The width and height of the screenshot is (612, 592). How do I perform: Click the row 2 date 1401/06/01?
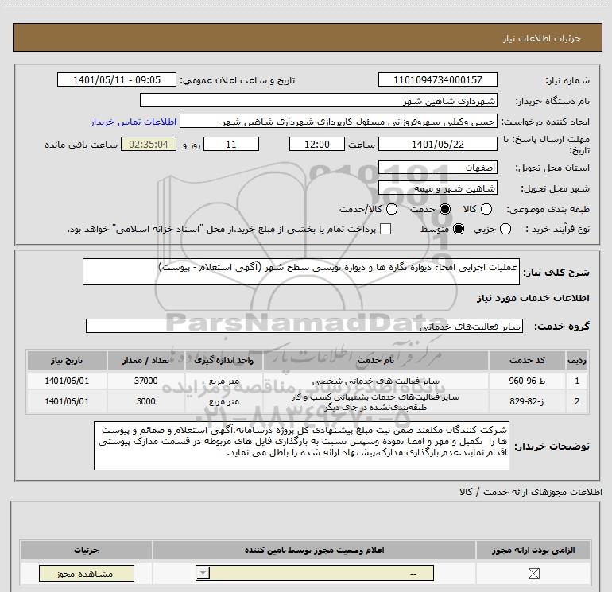pos(67,401)
